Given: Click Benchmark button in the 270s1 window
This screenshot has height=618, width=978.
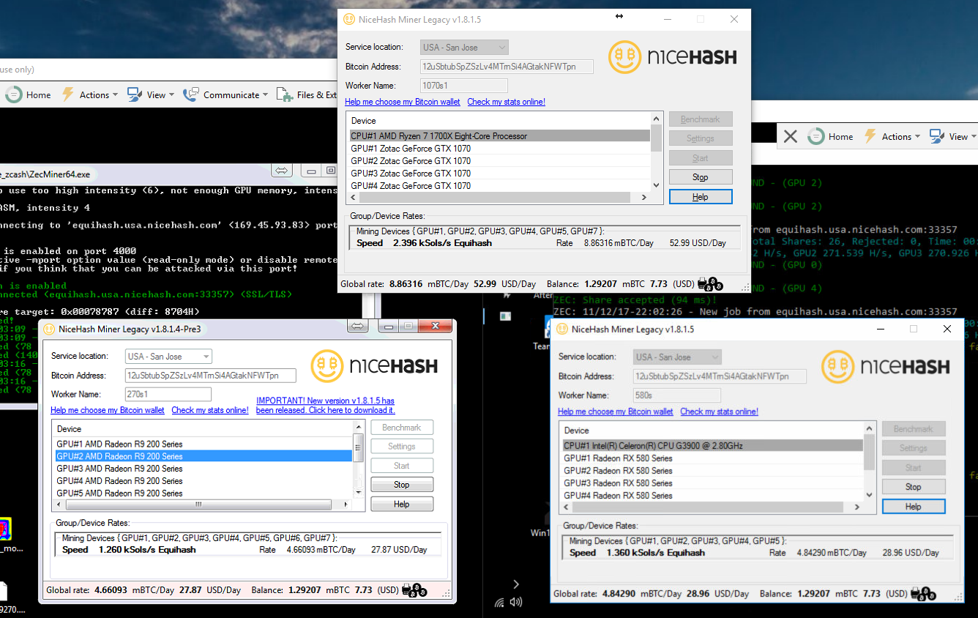Looking at the screenshot, I should tap(402, 428).
